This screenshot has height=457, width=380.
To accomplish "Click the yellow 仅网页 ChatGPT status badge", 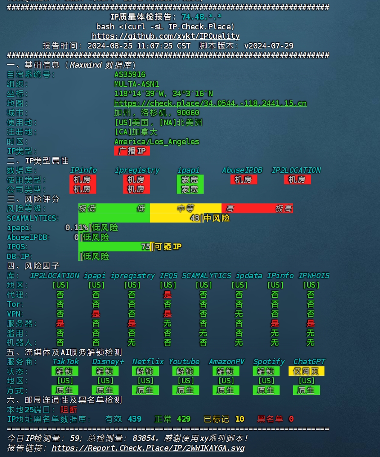I will 306,371.
